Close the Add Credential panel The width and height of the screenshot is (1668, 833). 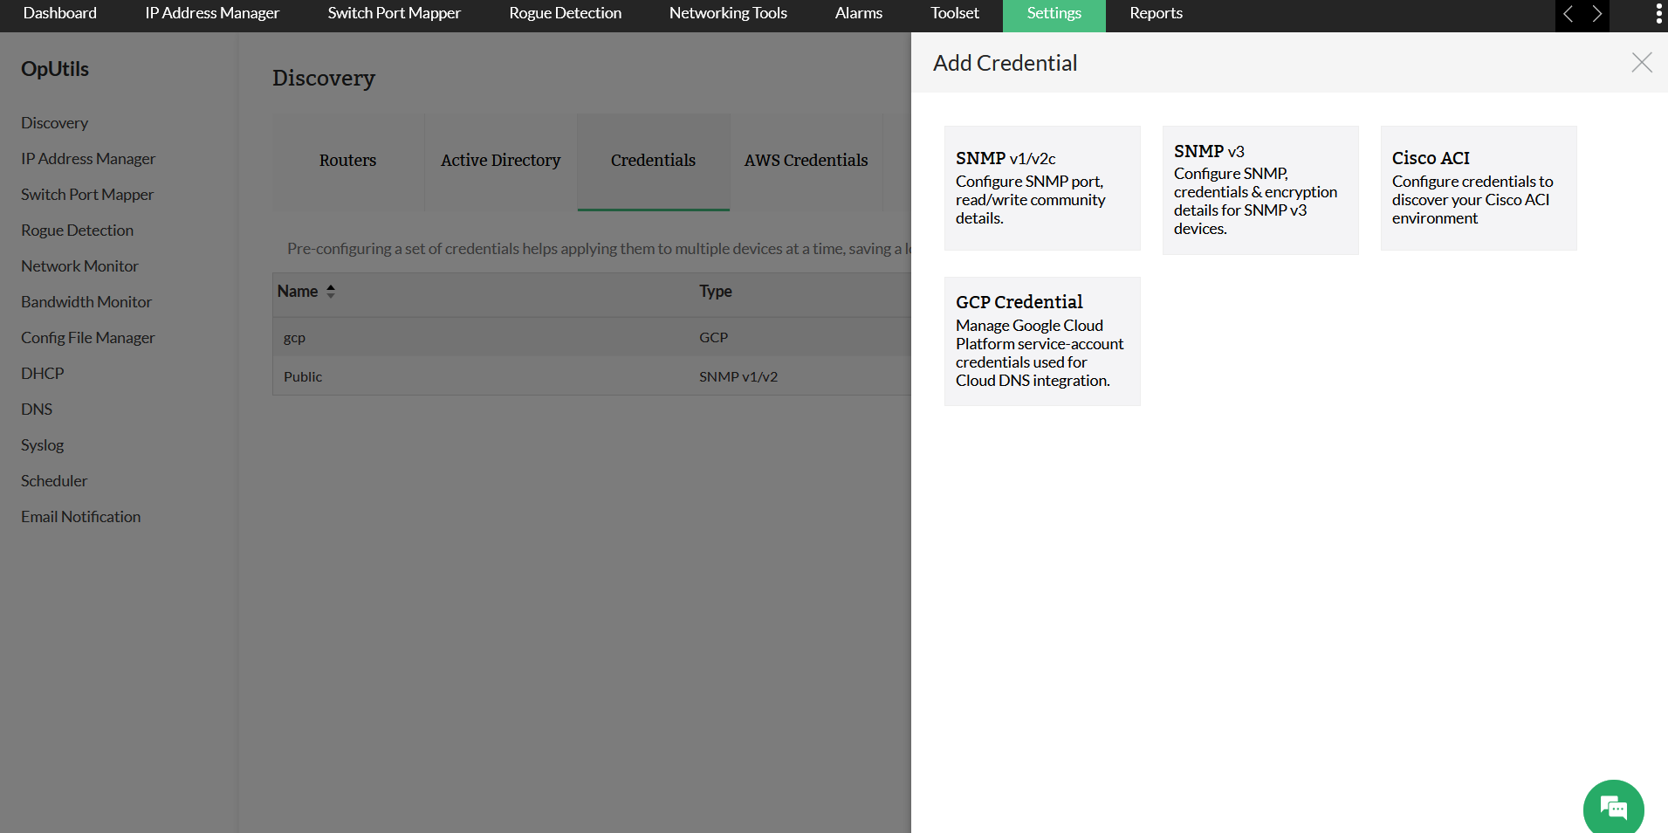[x=1641, y=63]
